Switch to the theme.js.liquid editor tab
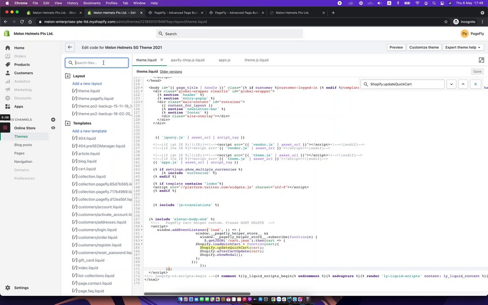Screen dimensions: 488x305 click(257, 60)
